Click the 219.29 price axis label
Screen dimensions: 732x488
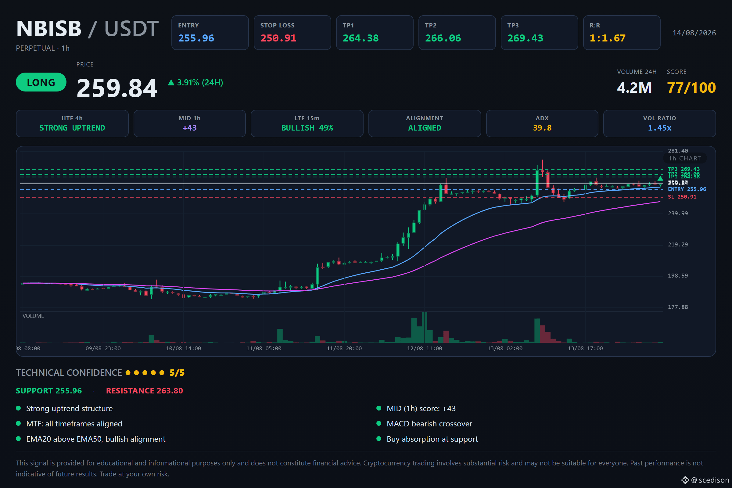point(678,245)
